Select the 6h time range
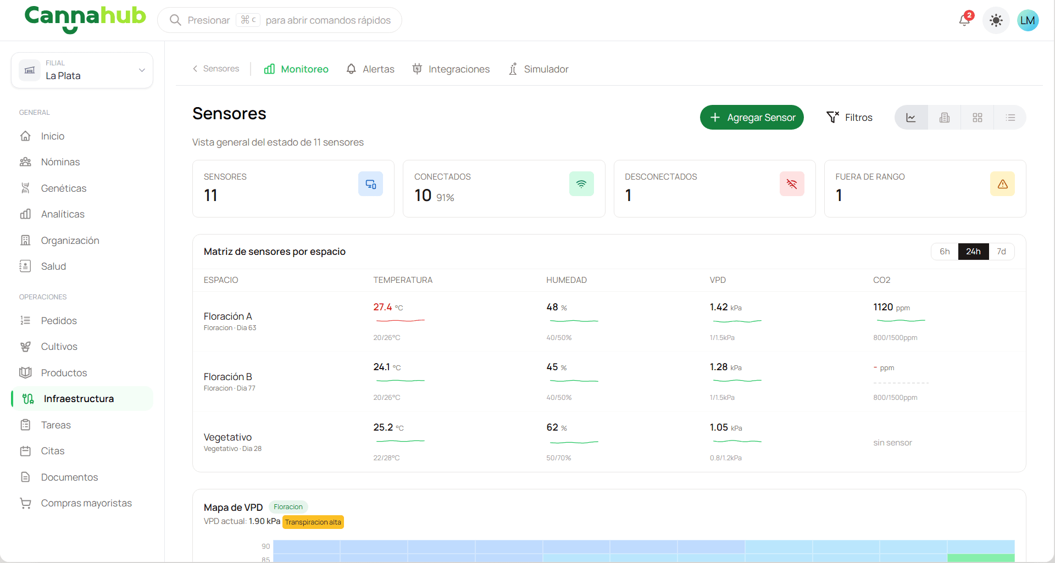This screenshot has height=563, width=1055. (945, 252)
